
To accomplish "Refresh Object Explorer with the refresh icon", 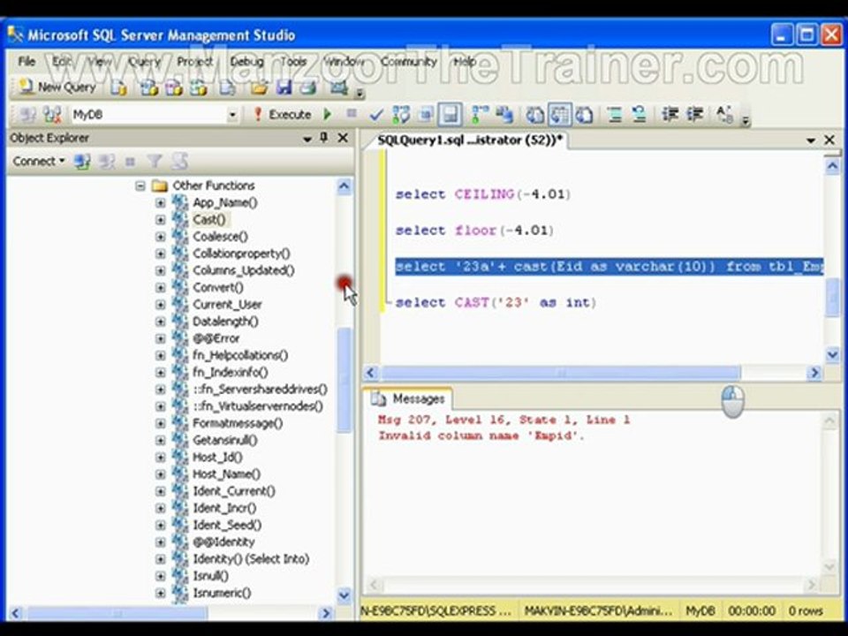I will click(x=179, y=161).
